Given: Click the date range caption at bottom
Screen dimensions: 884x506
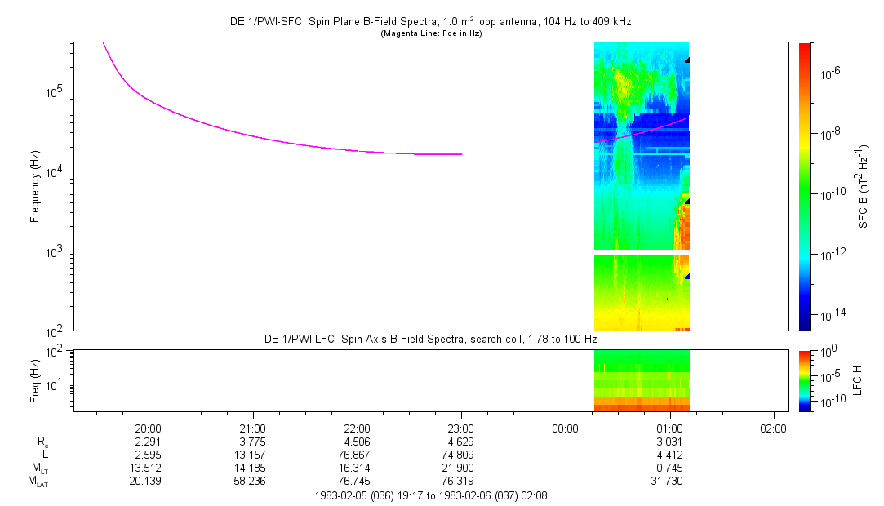Looking at the screenshot, I should tap(431, 496).
